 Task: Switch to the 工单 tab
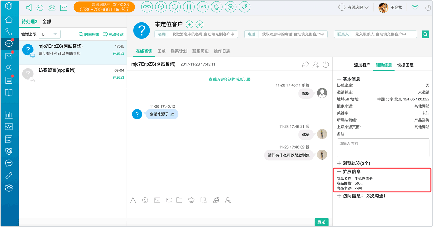161,51
